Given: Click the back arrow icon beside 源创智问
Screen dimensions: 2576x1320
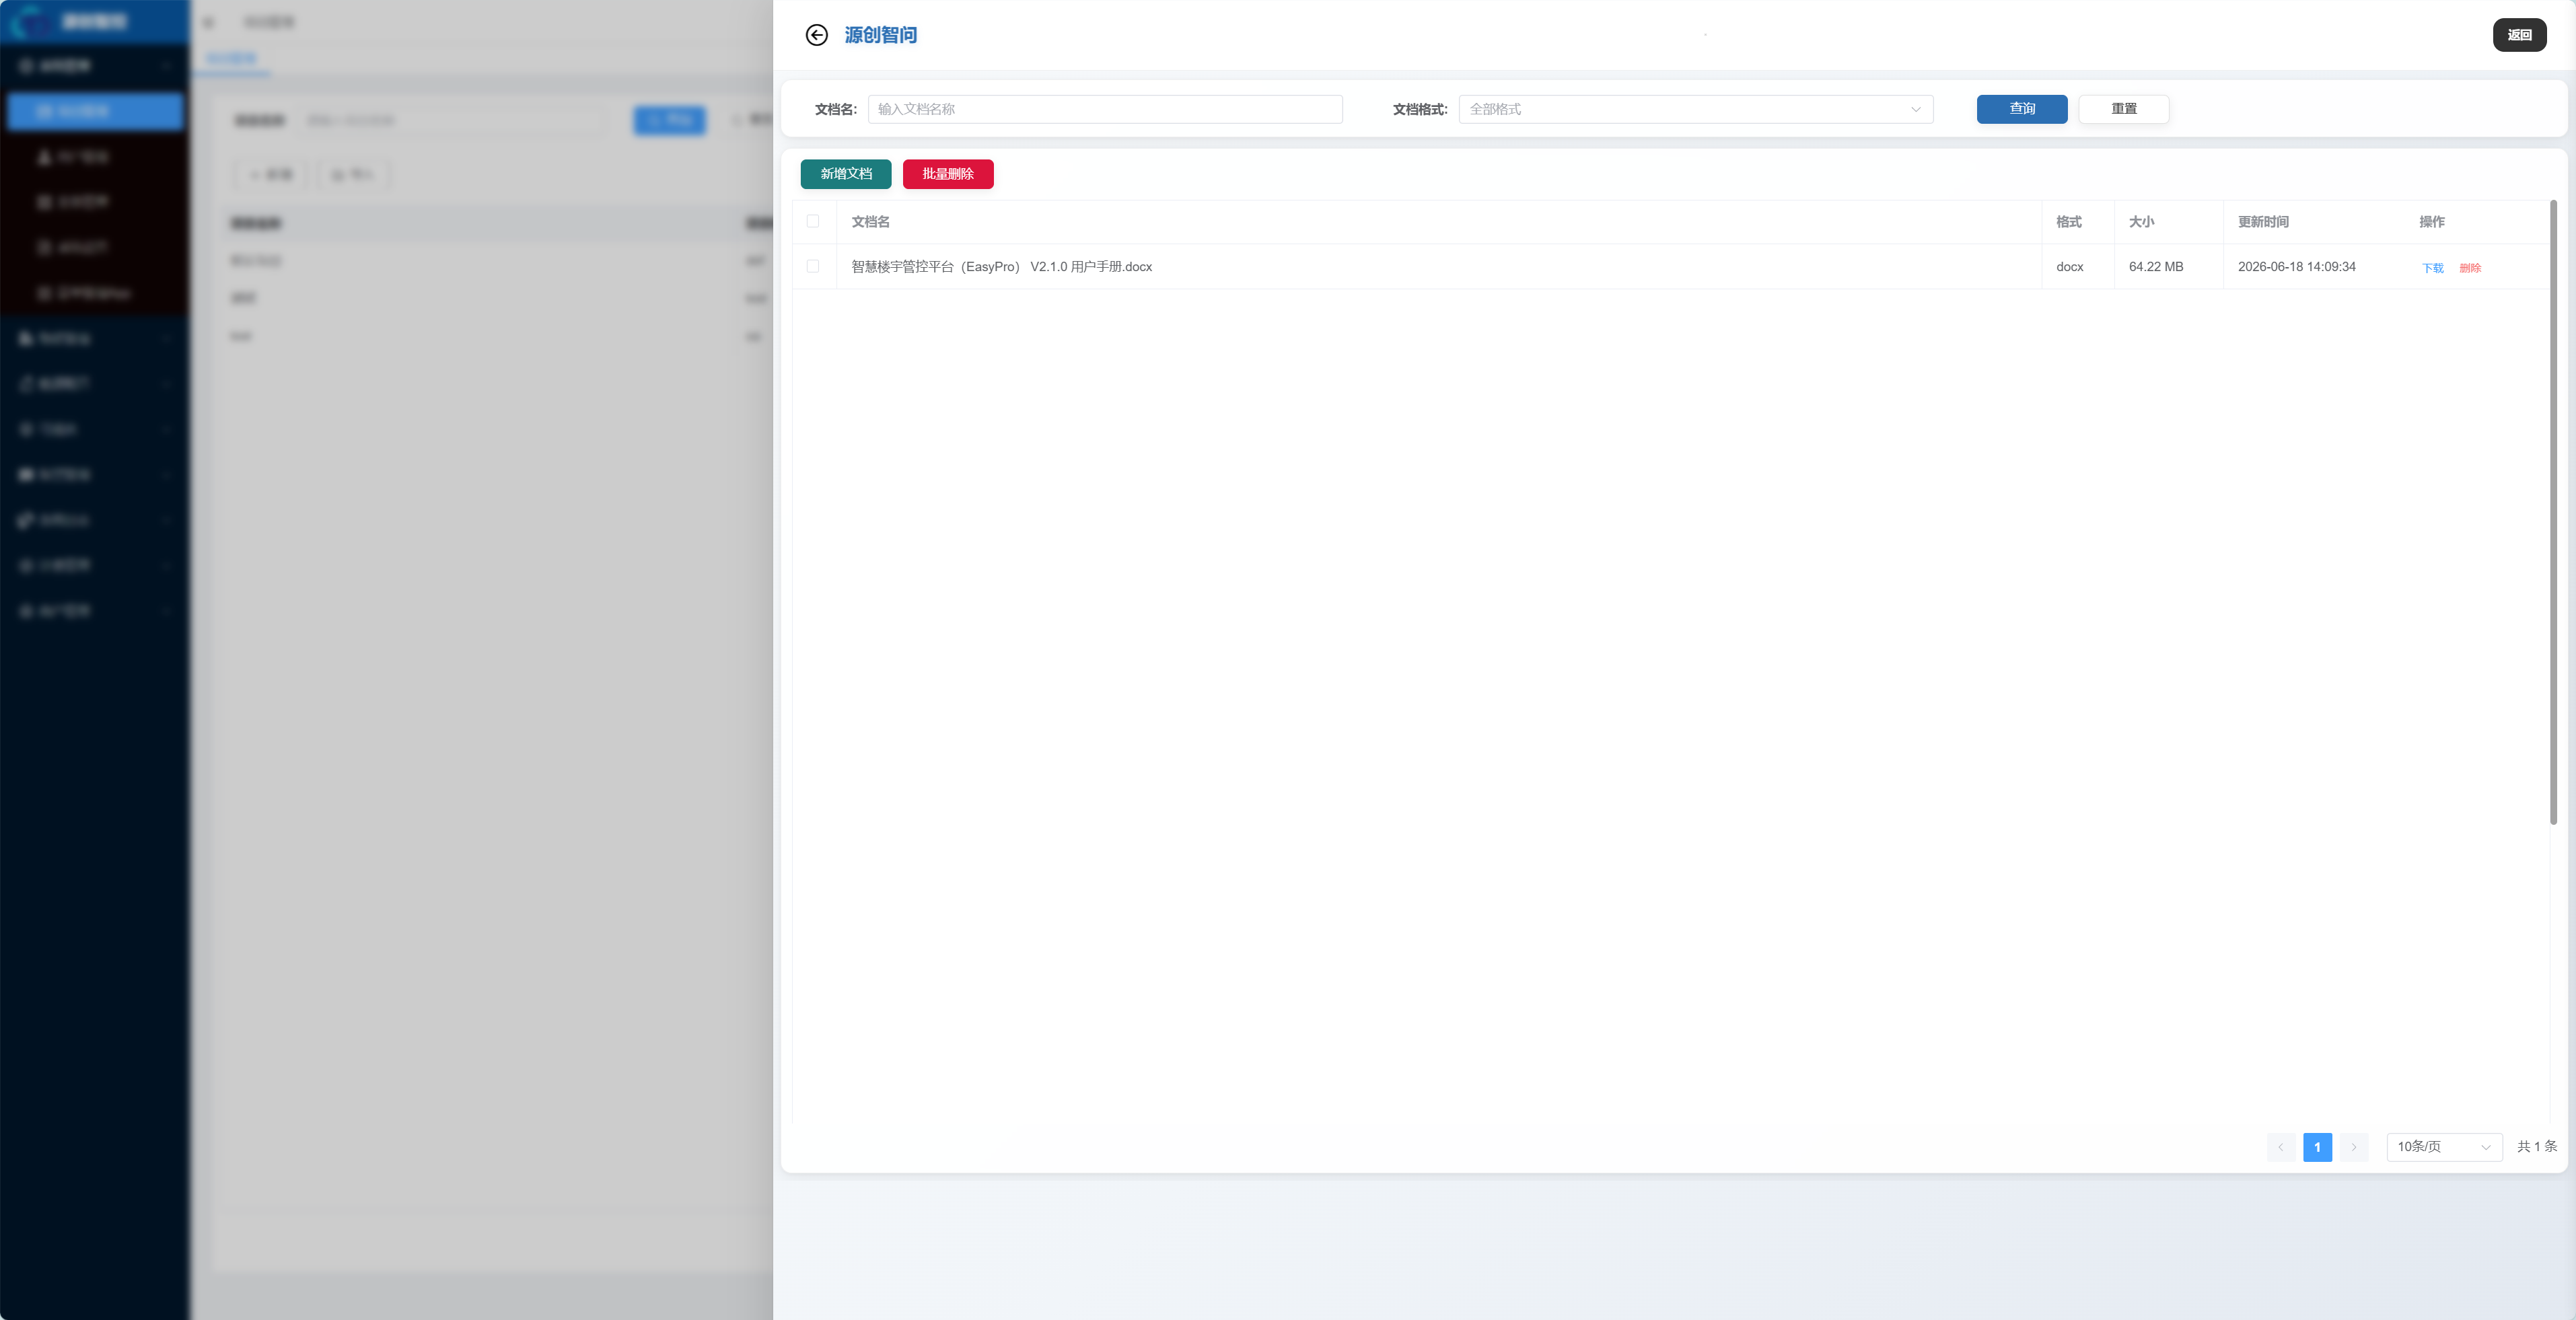Looking at the screenshot, I should (816, 35).
